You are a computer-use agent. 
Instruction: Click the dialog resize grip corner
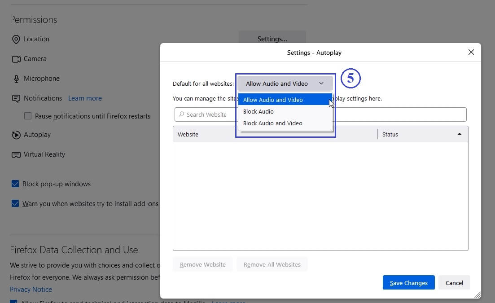477,295
